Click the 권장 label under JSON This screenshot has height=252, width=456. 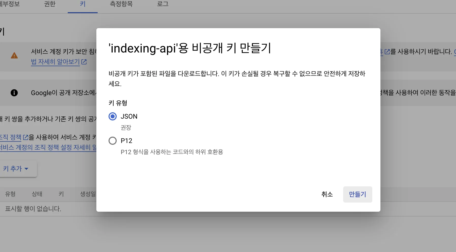(x=126, y=128)
